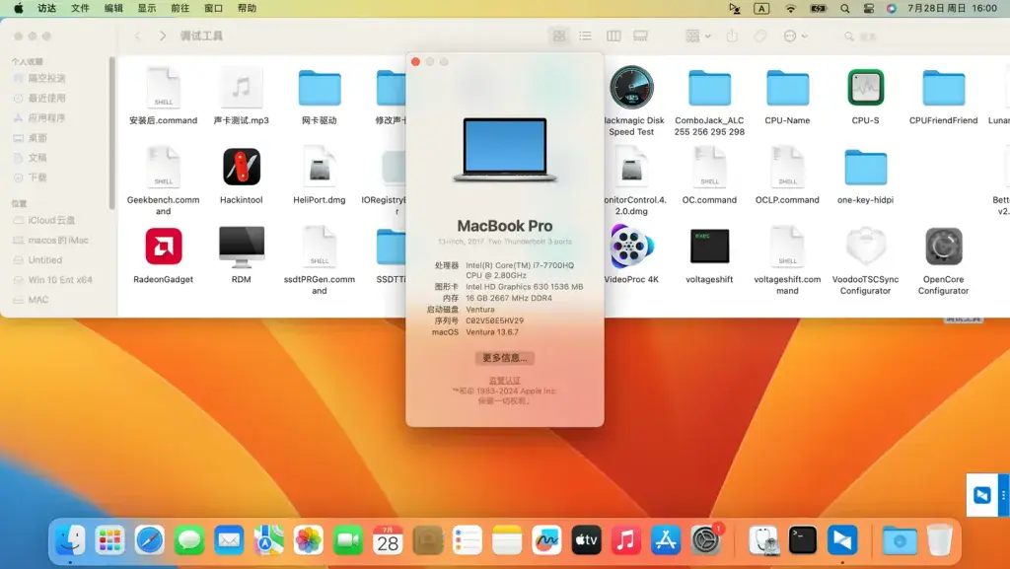Open Messages in the Dock
This screenshot has height=569, width=1010.
click(189, 540)
